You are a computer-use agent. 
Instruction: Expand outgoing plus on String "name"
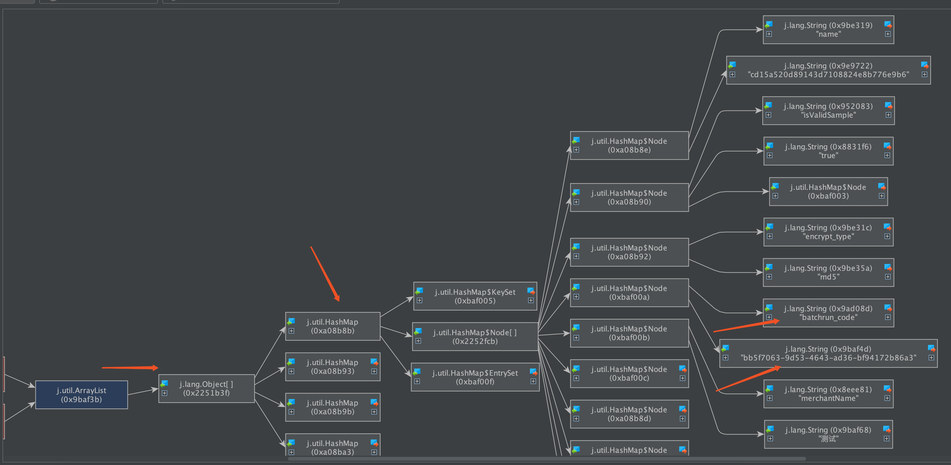[x=888, y=34]
